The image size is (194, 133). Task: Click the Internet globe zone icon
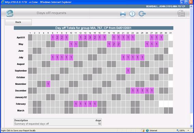point(147,130)
